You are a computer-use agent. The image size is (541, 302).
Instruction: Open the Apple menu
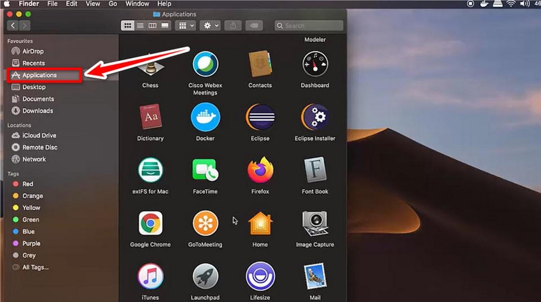[7, 4]
